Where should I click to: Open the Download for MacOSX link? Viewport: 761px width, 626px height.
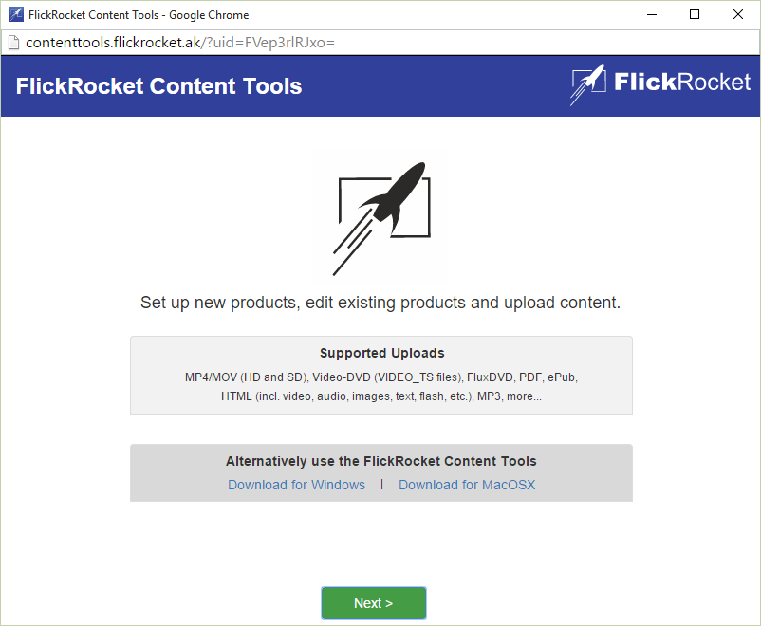[467, 485]
